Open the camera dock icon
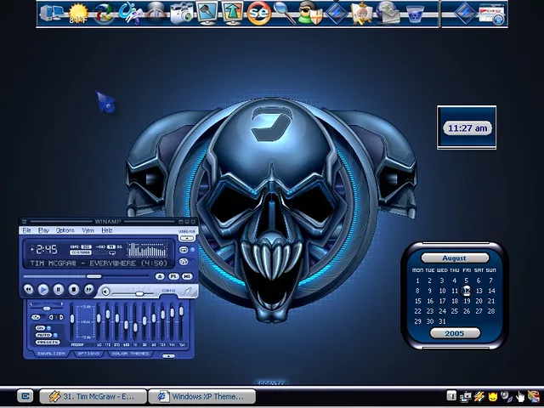The height and width of the screenshot is (408, 544). pos(181,14)
